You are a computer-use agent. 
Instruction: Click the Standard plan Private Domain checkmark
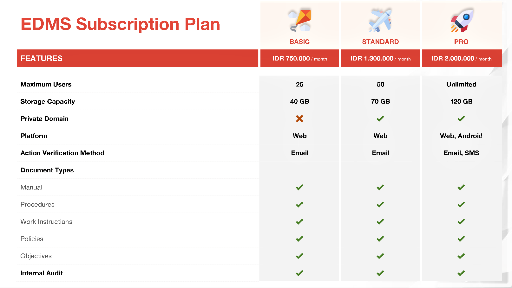(380, 118)
